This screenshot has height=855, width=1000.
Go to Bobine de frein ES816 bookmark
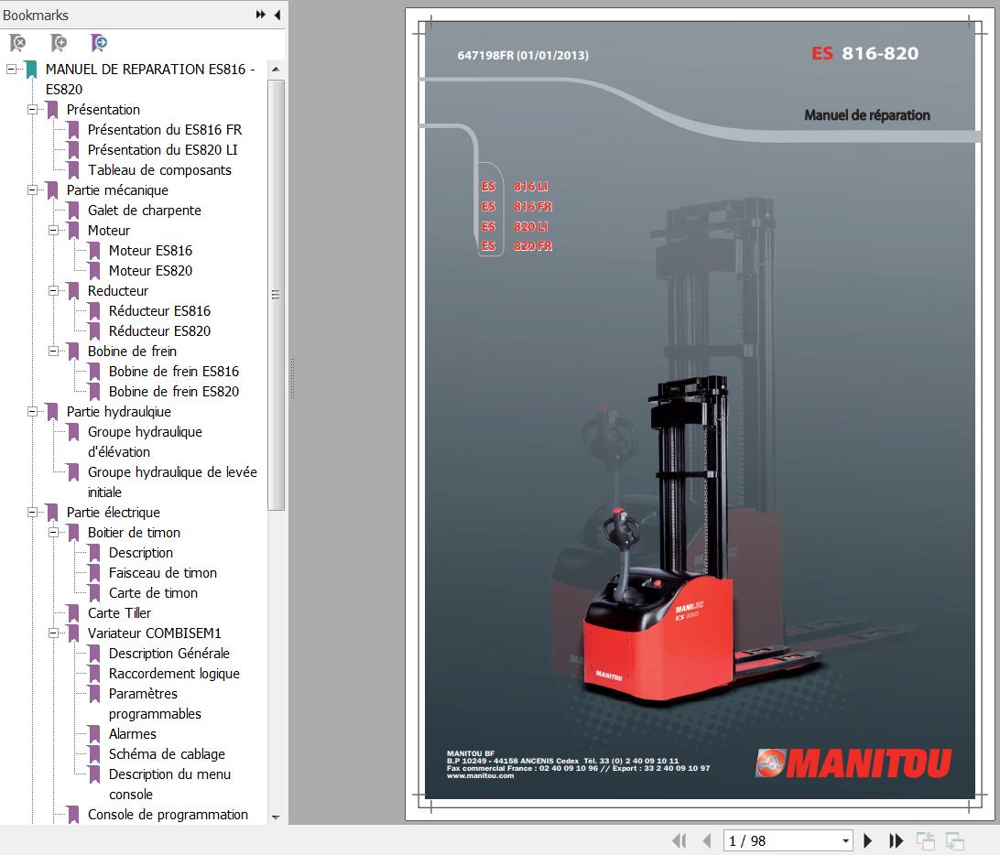point(173,372)
